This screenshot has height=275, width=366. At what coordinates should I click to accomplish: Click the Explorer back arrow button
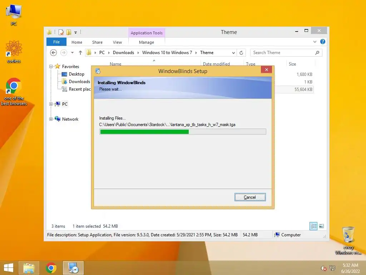point(54,53)
